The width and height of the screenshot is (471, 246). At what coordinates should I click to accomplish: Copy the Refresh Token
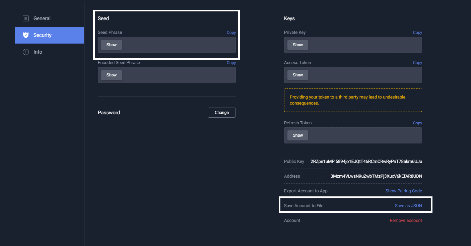417,123
